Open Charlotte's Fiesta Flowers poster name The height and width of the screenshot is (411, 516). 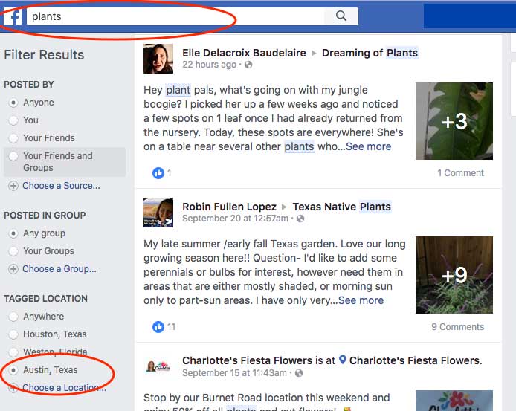coord(247,360)
